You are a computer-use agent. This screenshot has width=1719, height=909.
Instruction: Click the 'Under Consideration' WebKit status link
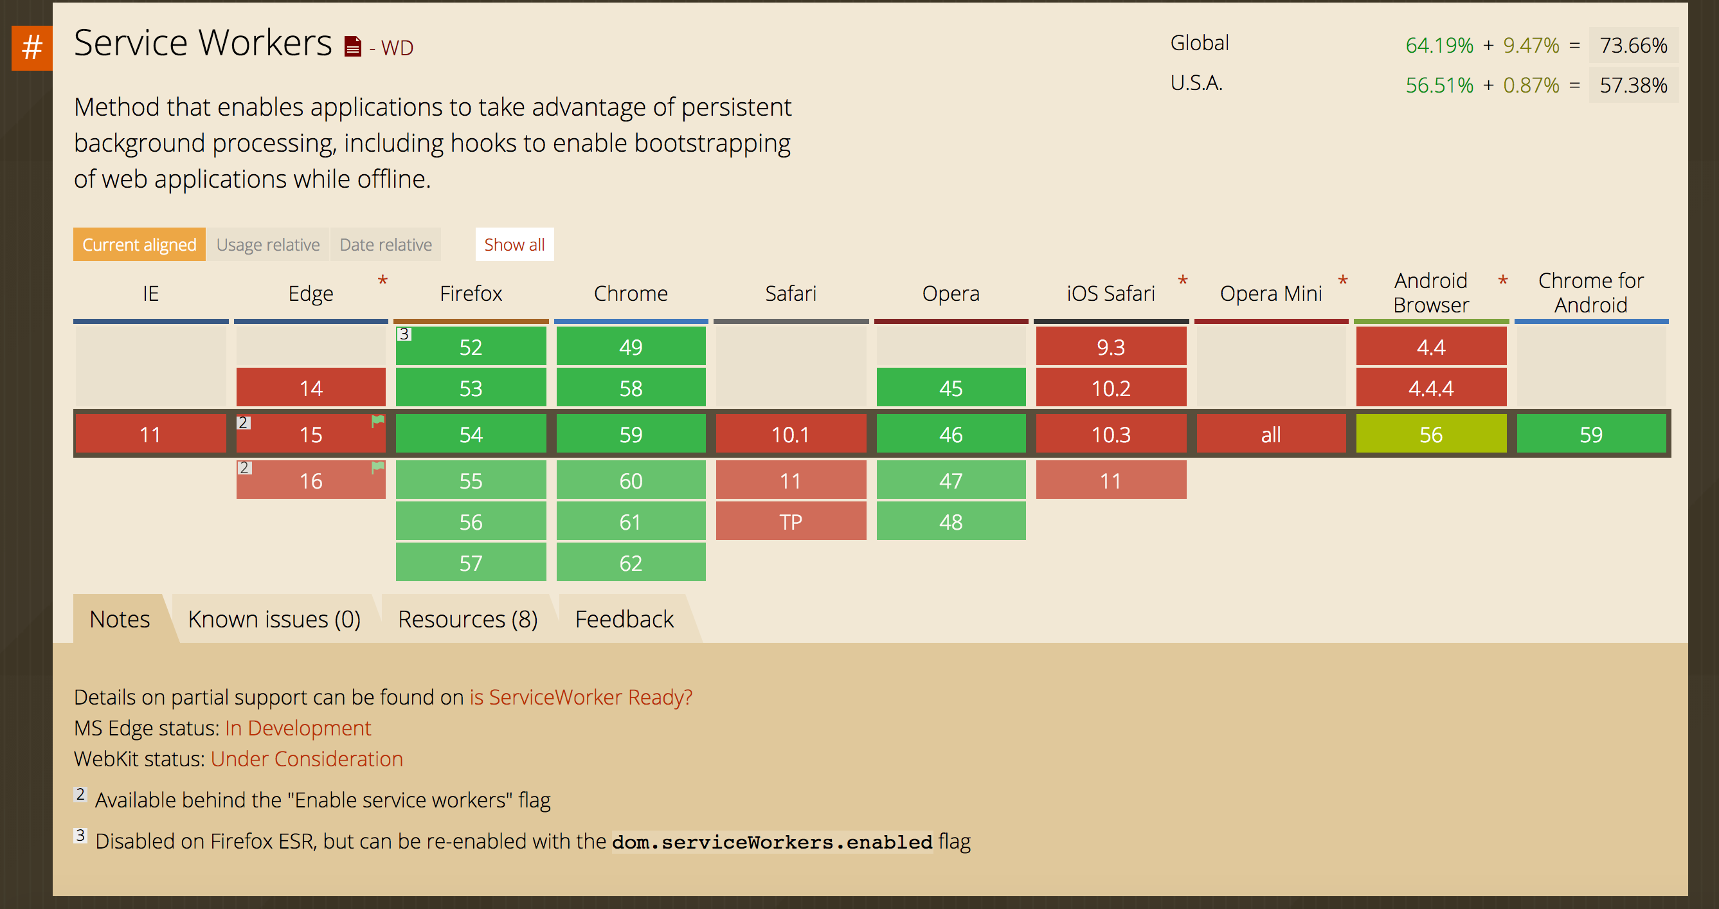tap(307, 758)
